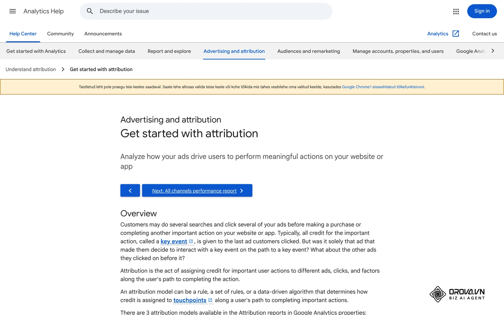Click the Analytics Help title

pyautogui.click(x=43, y=11)
